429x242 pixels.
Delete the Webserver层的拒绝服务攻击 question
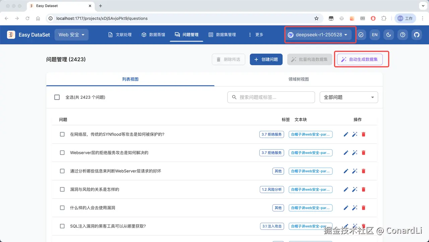364,153
